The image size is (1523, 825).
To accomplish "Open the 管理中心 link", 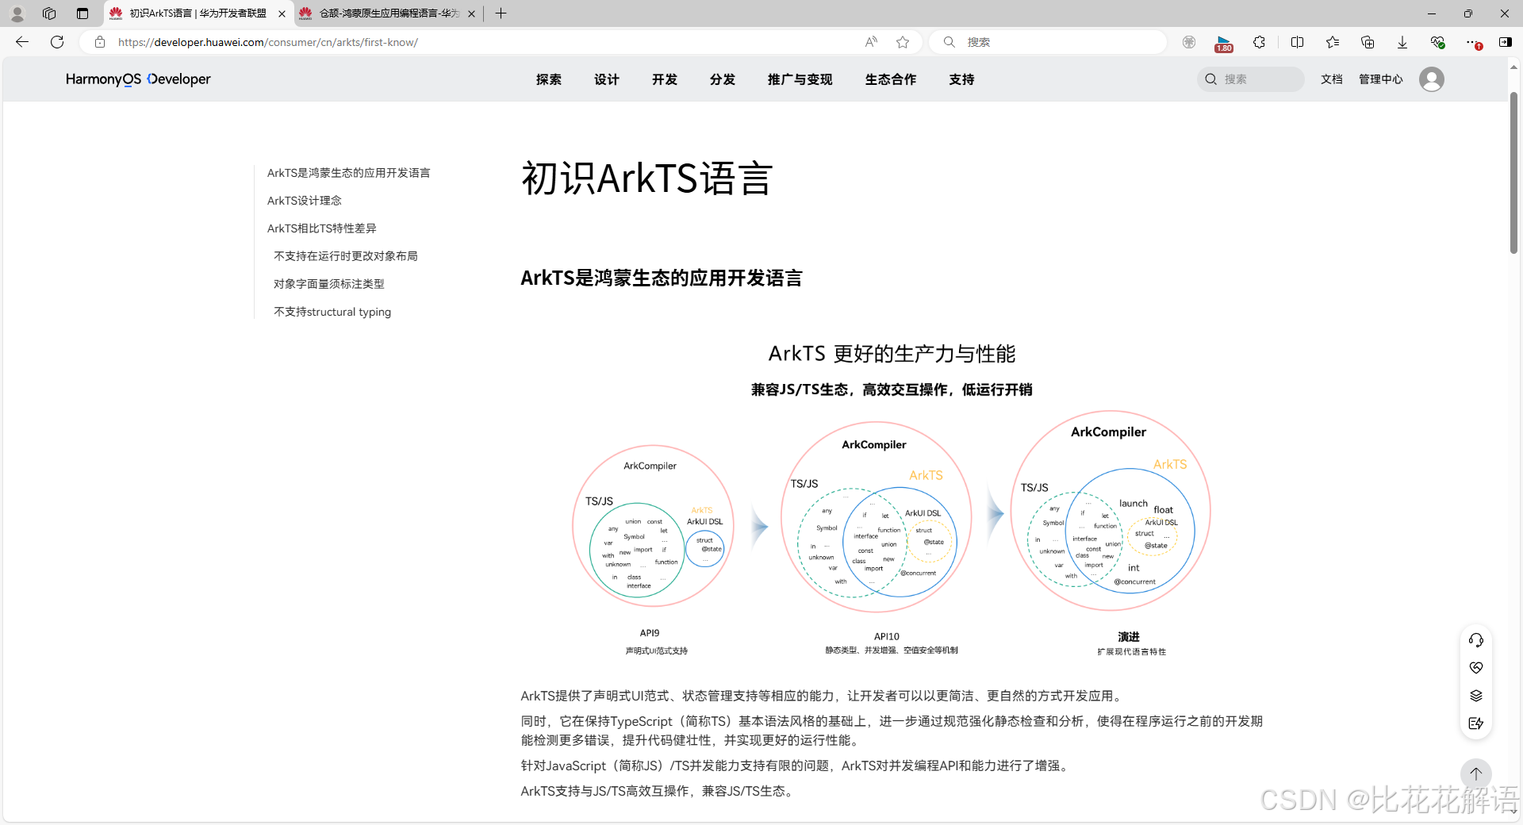I will coord(1381,79).
